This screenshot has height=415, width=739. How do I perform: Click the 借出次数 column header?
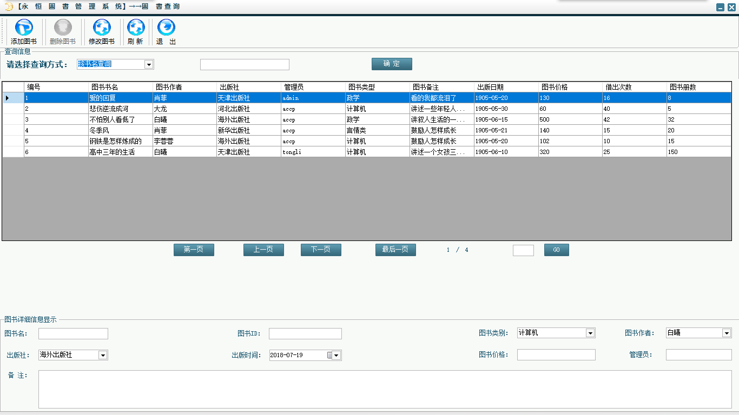(x=636, y=87)
